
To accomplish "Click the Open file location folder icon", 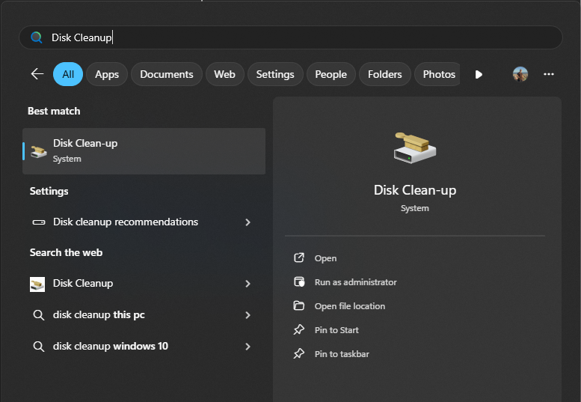I will 299,306.
